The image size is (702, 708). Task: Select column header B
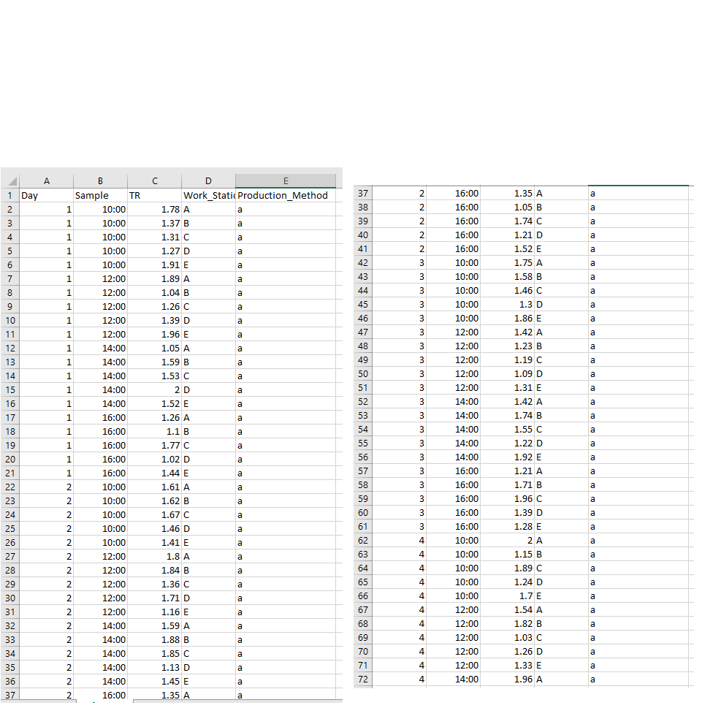point(99,180)
